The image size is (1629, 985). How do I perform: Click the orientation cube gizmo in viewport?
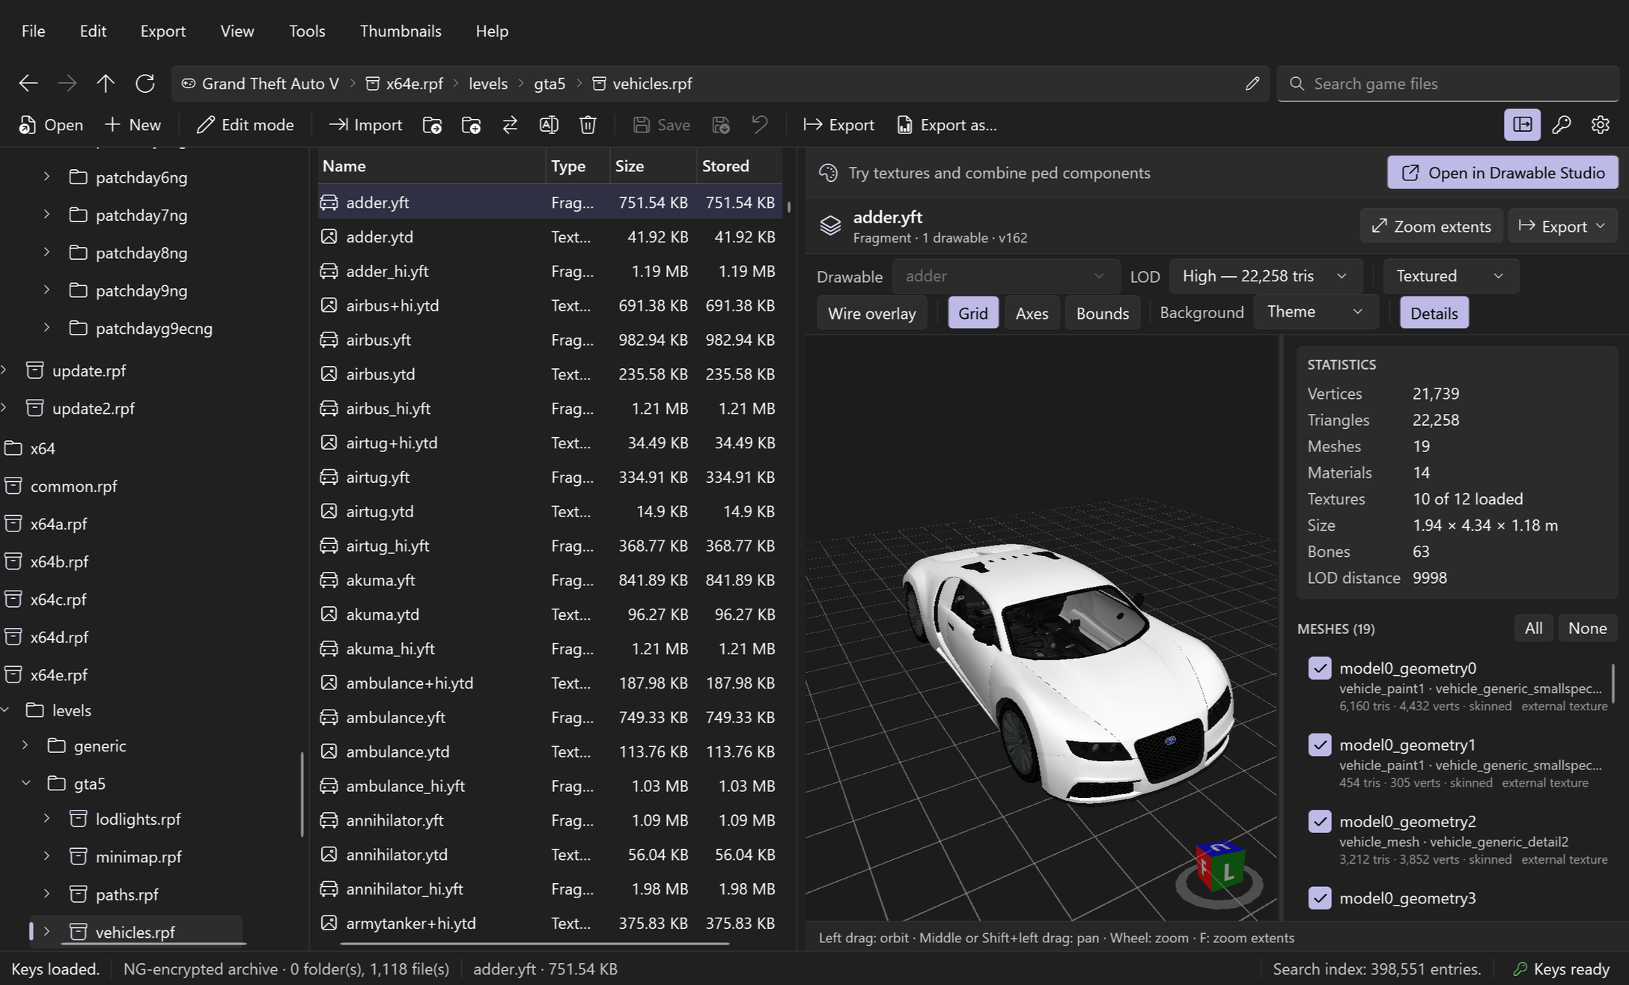point(1220,867)
